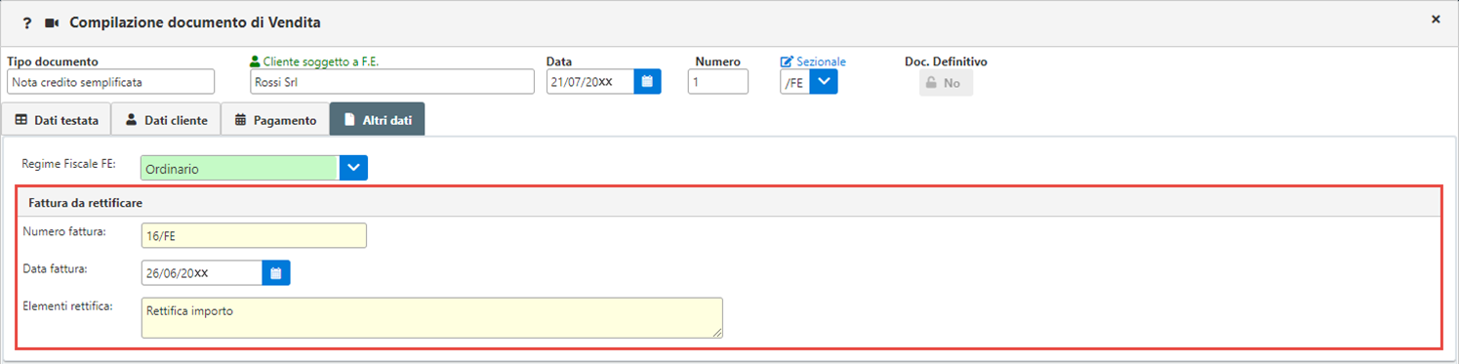
Task: Open the Pagamento tab
Action: [x=275, y=120]
